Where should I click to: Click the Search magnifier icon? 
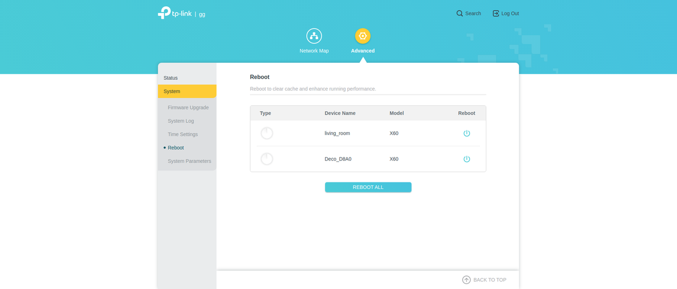pyautogui.click(x=460, y=14)
